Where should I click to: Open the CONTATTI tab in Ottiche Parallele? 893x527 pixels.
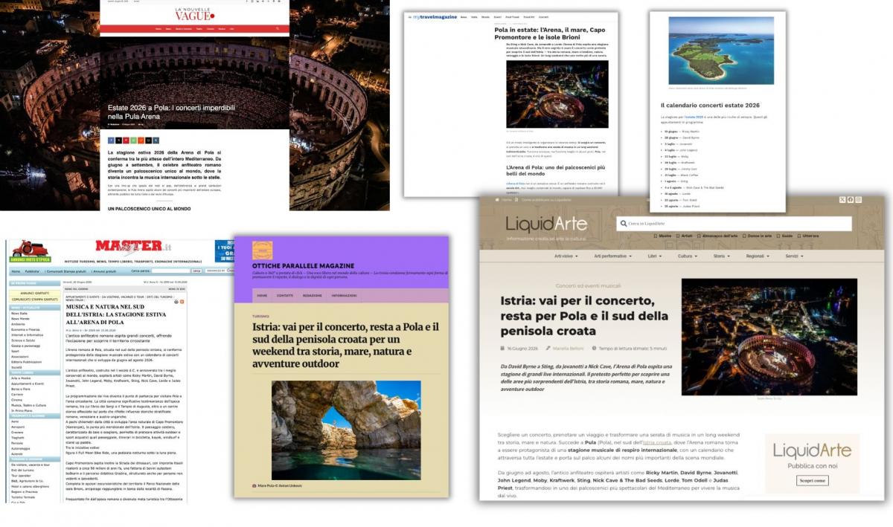coord(285,295)
